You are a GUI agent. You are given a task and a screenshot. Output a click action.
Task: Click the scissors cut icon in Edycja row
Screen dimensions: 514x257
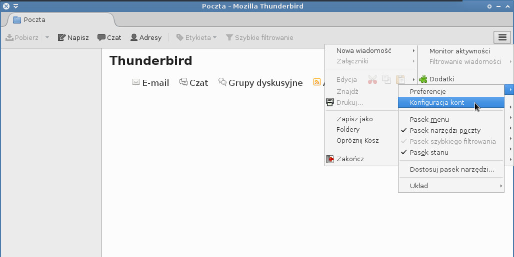(x=372, y=79)
